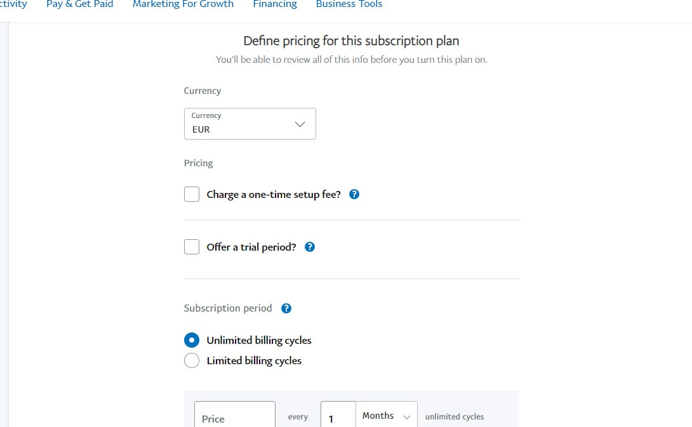Click the partially visible Activity nav link
Viewport: 692px width, 427px height.
click(x=13, y=4)
